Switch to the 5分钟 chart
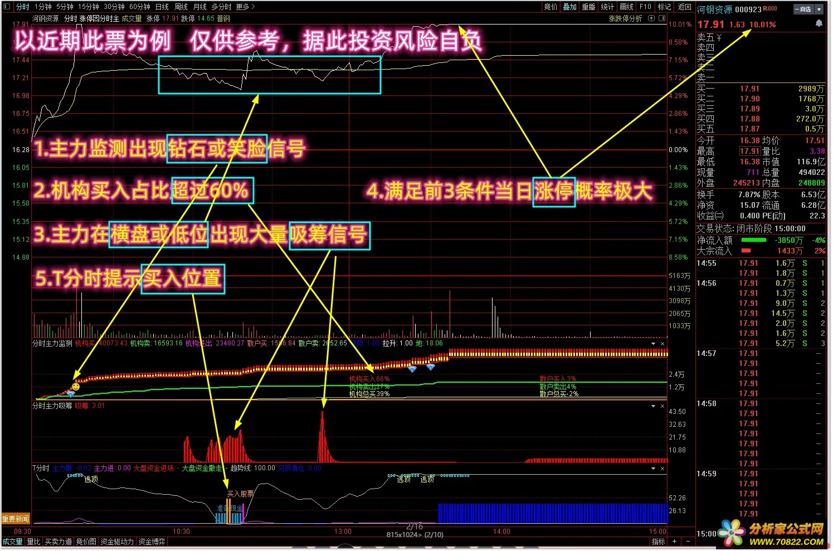 [x=65, y=7]
